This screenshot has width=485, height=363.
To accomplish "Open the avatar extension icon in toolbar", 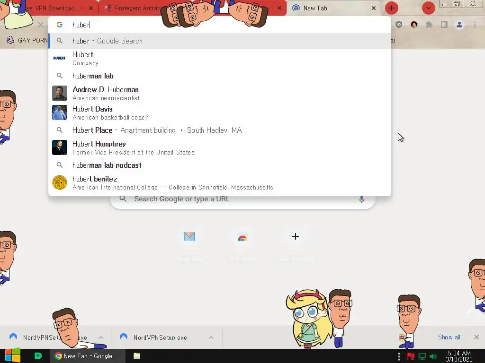I will click(x=414, y=25).
